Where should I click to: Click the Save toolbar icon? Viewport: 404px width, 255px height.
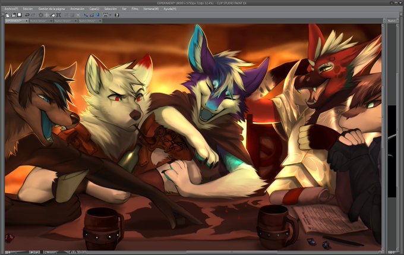point(20,15)
